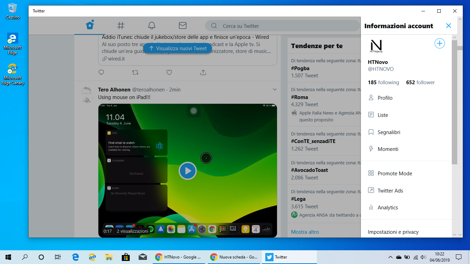Click the account panel scrollbar down arrow
Screen dimensions: 470x264
pos(455,234)
